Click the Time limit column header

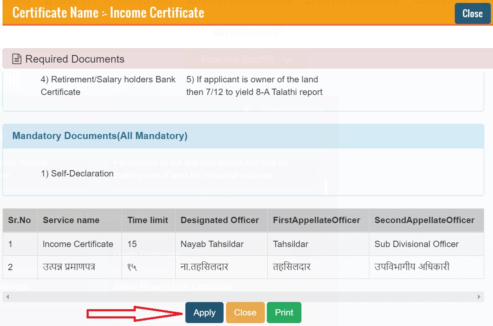pyautogui.click(x=148, y=220)
